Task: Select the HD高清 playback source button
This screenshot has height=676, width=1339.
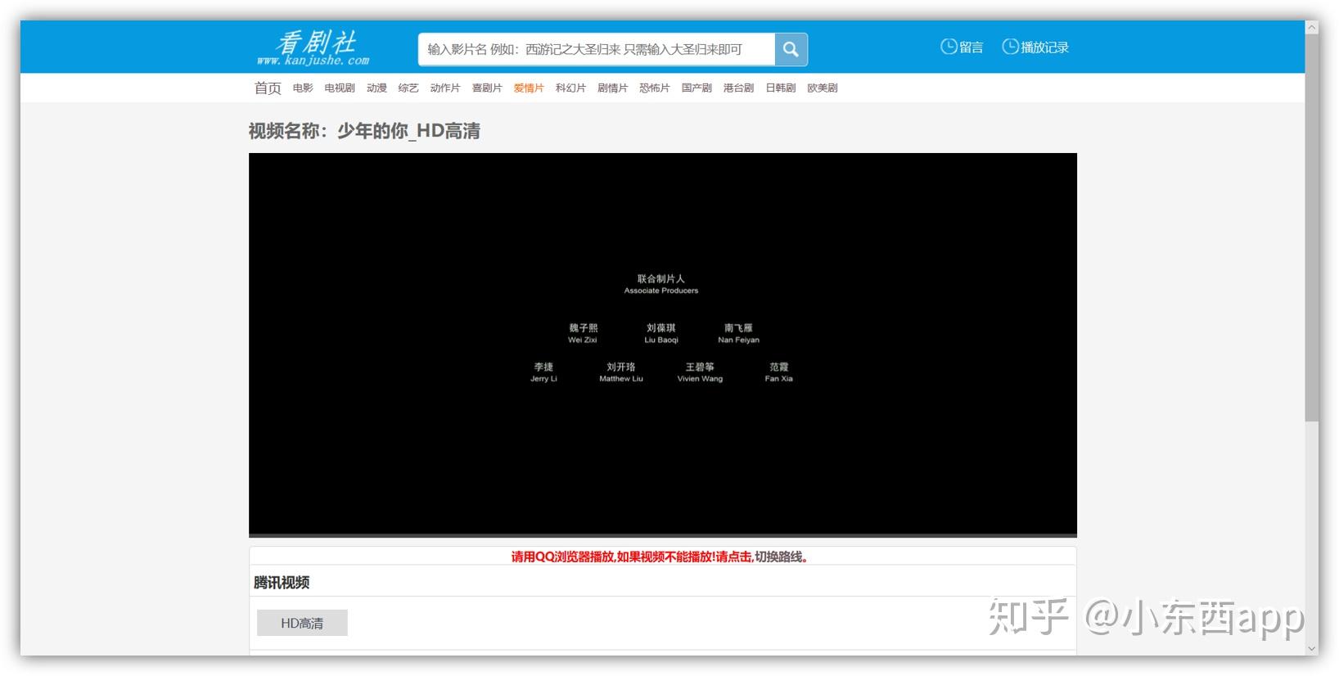Action: [x=302, y=623]
